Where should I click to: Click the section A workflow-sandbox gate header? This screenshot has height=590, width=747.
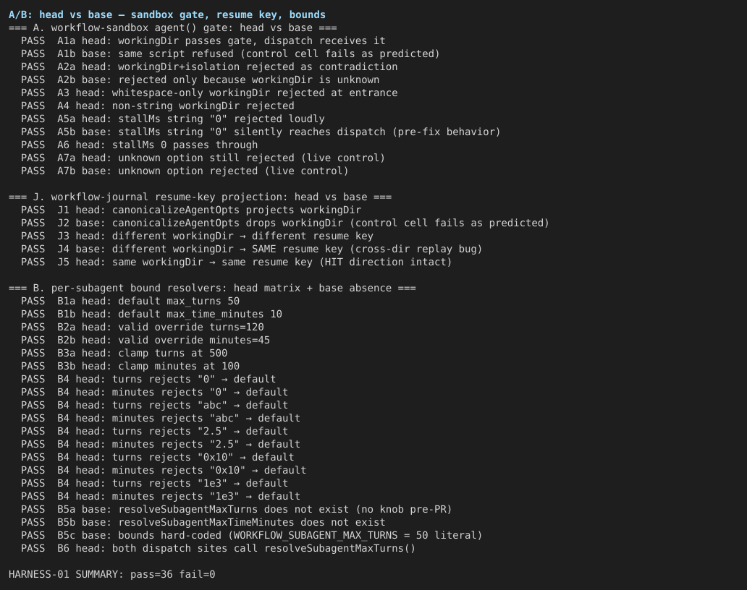[172, 28]
